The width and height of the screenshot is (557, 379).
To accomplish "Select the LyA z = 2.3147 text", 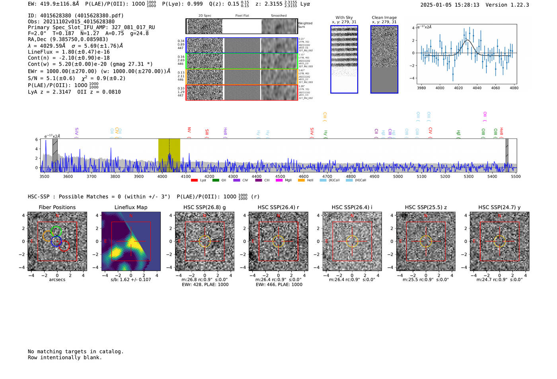I will (49, 92).
